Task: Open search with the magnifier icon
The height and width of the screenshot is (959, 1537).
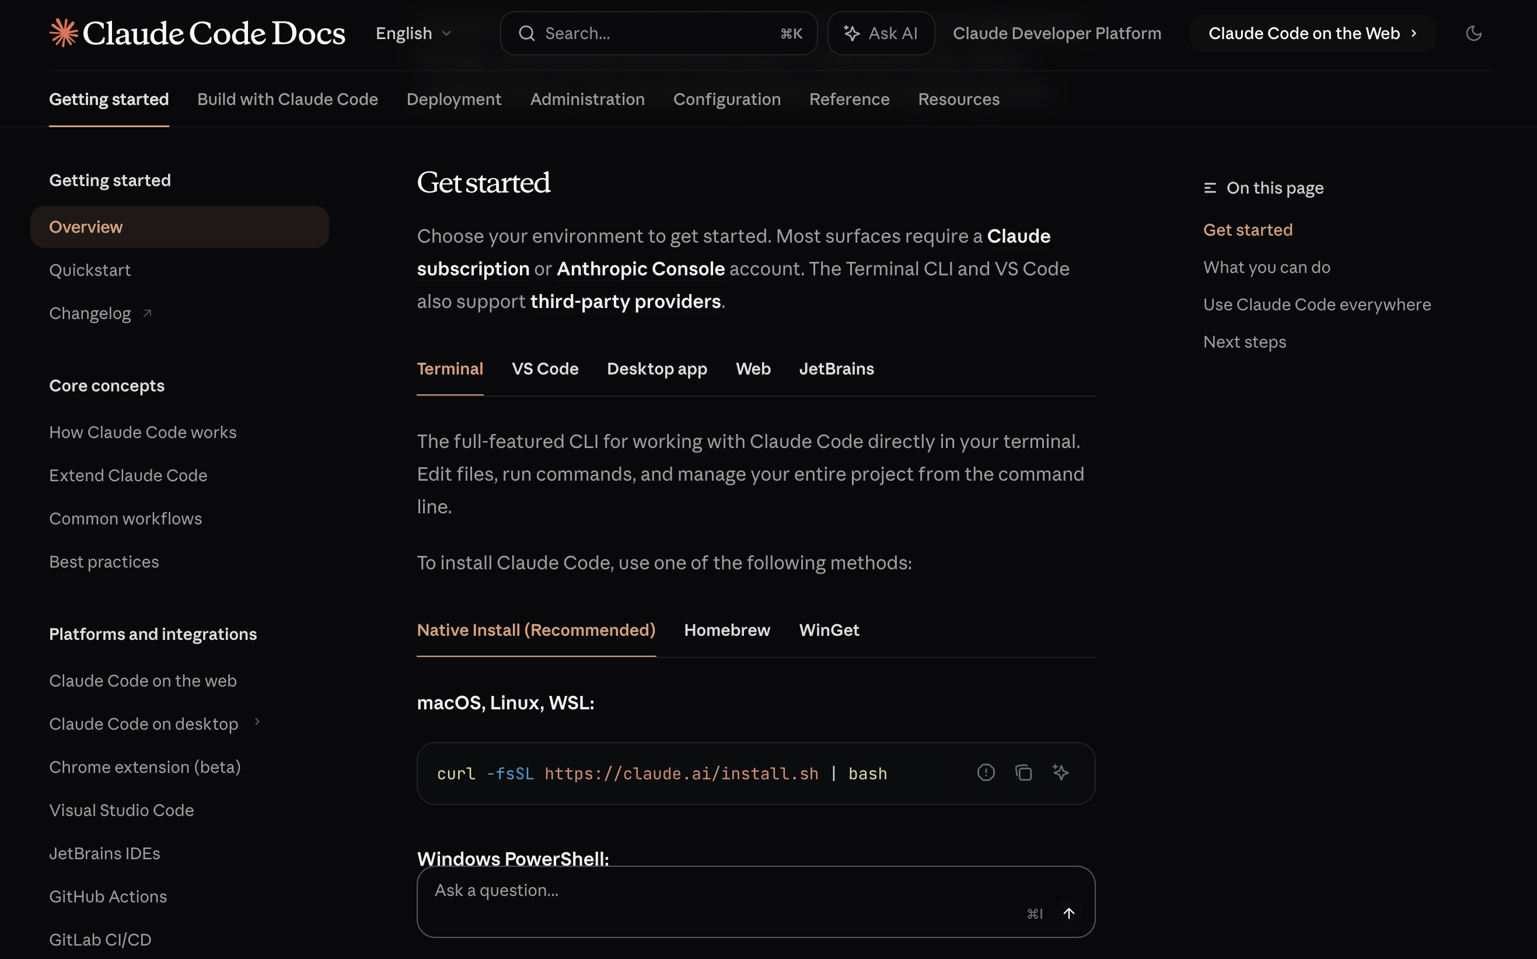Action: 526,33
